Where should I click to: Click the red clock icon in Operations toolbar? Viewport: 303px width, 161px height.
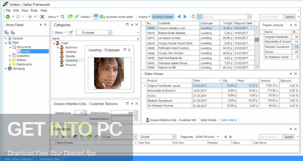[x=76, y=137]
